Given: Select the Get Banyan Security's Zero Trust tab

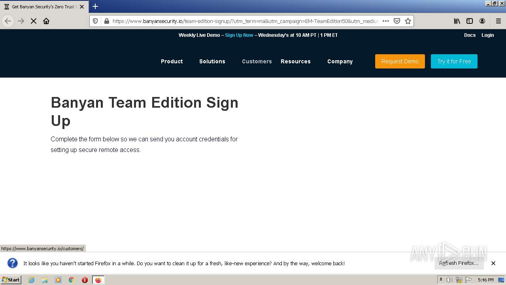Looking at the screenshot, I should pyautogui.click(x=44, y=7).
